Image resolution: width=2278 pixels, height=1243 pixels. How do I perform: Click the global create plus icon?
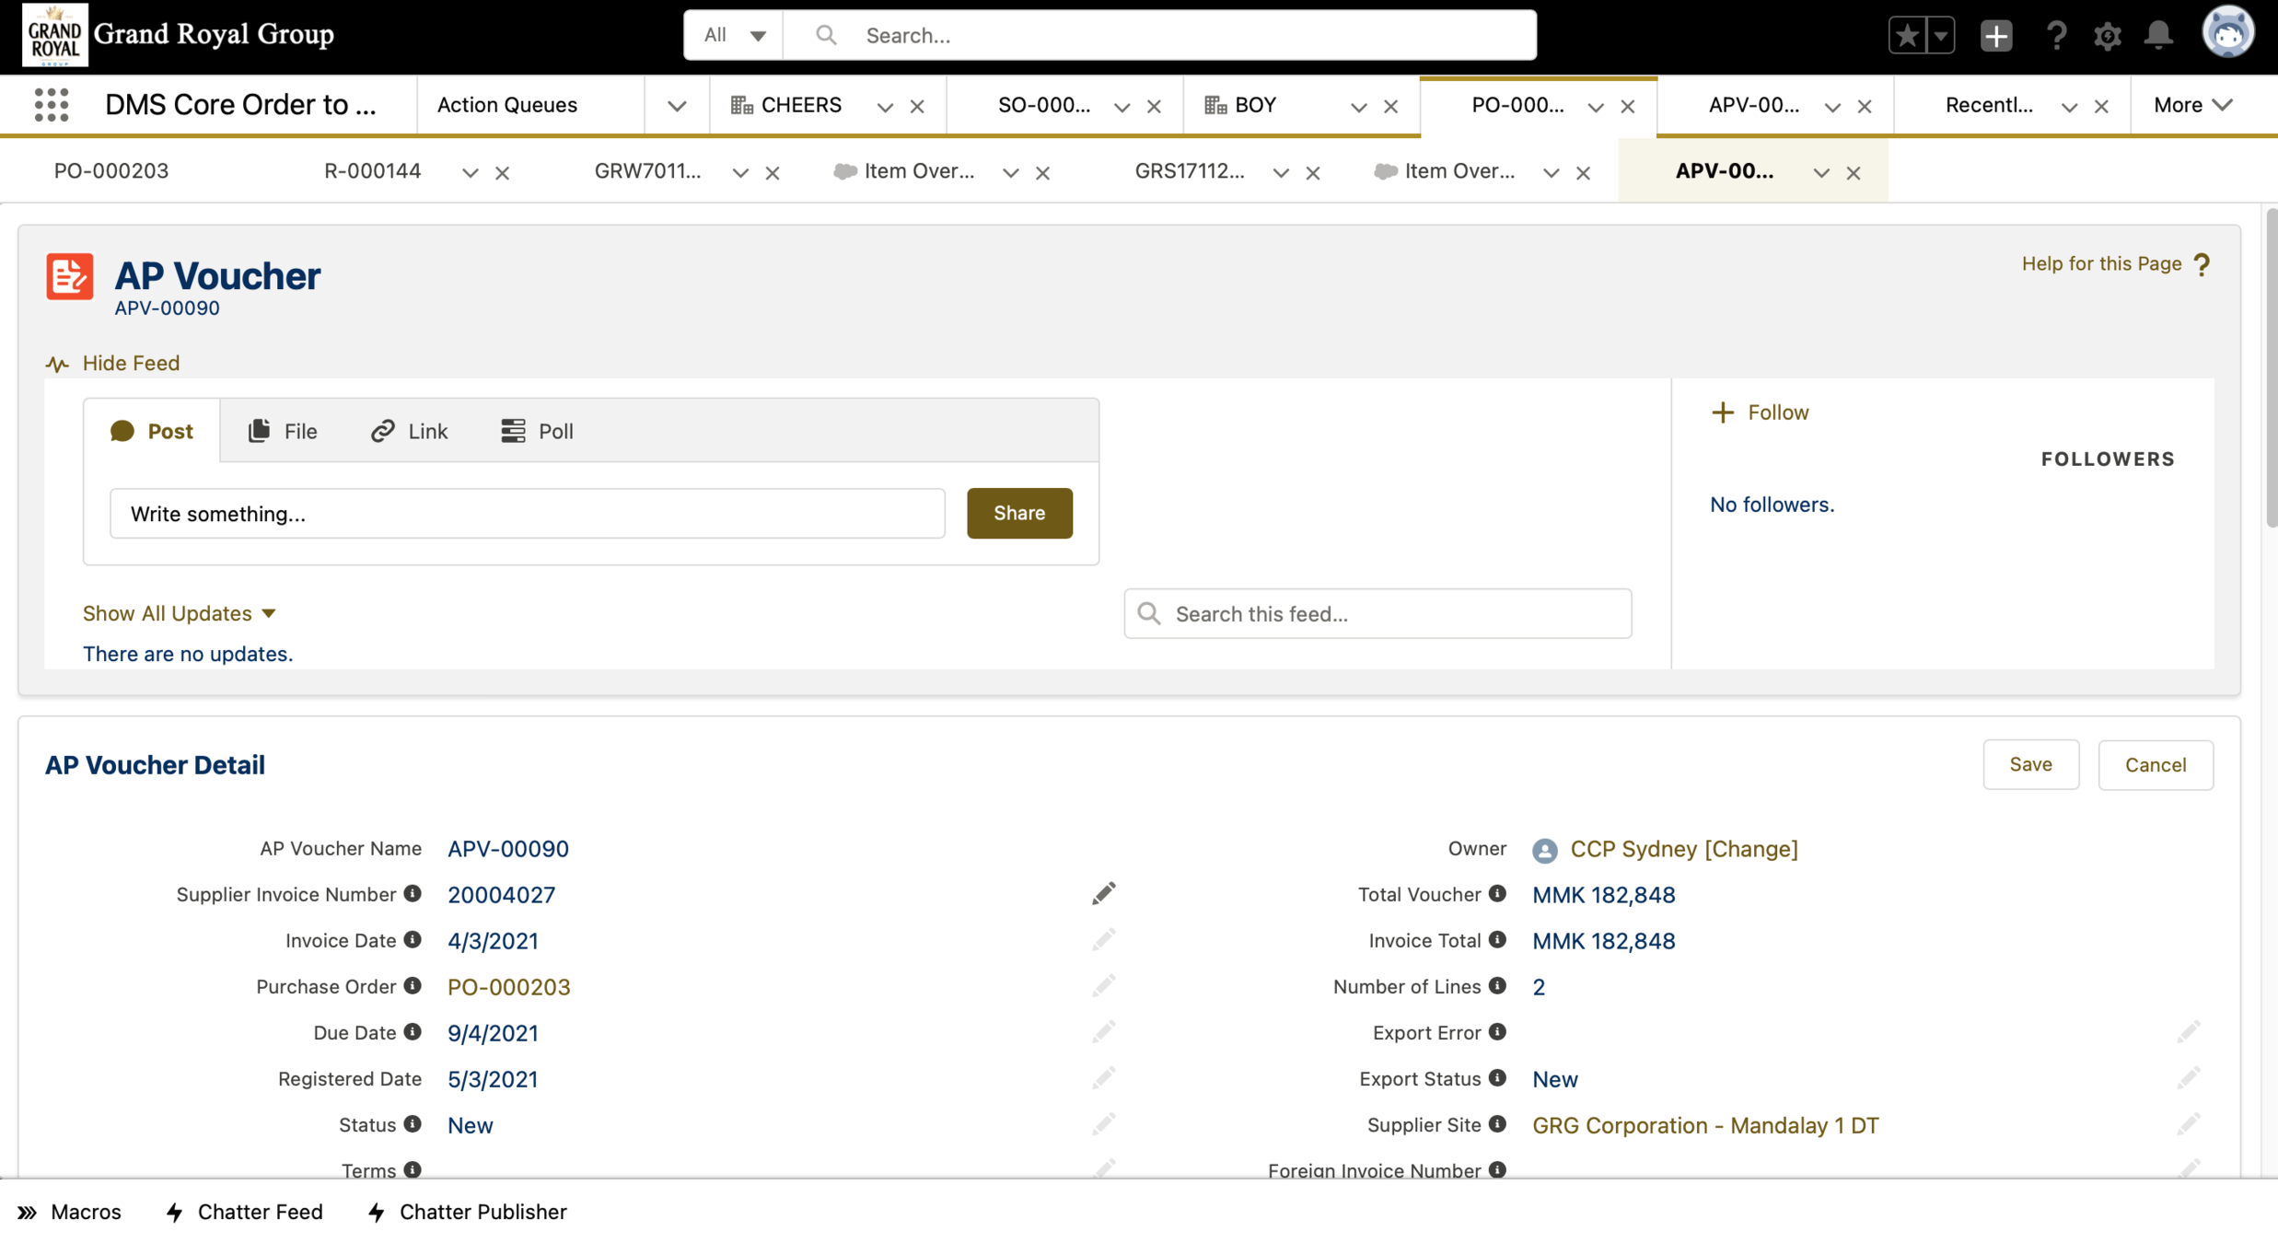pos(1995,35)
